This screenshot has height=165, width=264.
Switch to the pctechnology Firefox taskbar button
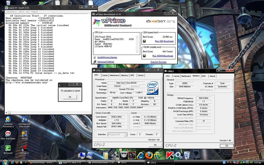[x=42, y=162]
